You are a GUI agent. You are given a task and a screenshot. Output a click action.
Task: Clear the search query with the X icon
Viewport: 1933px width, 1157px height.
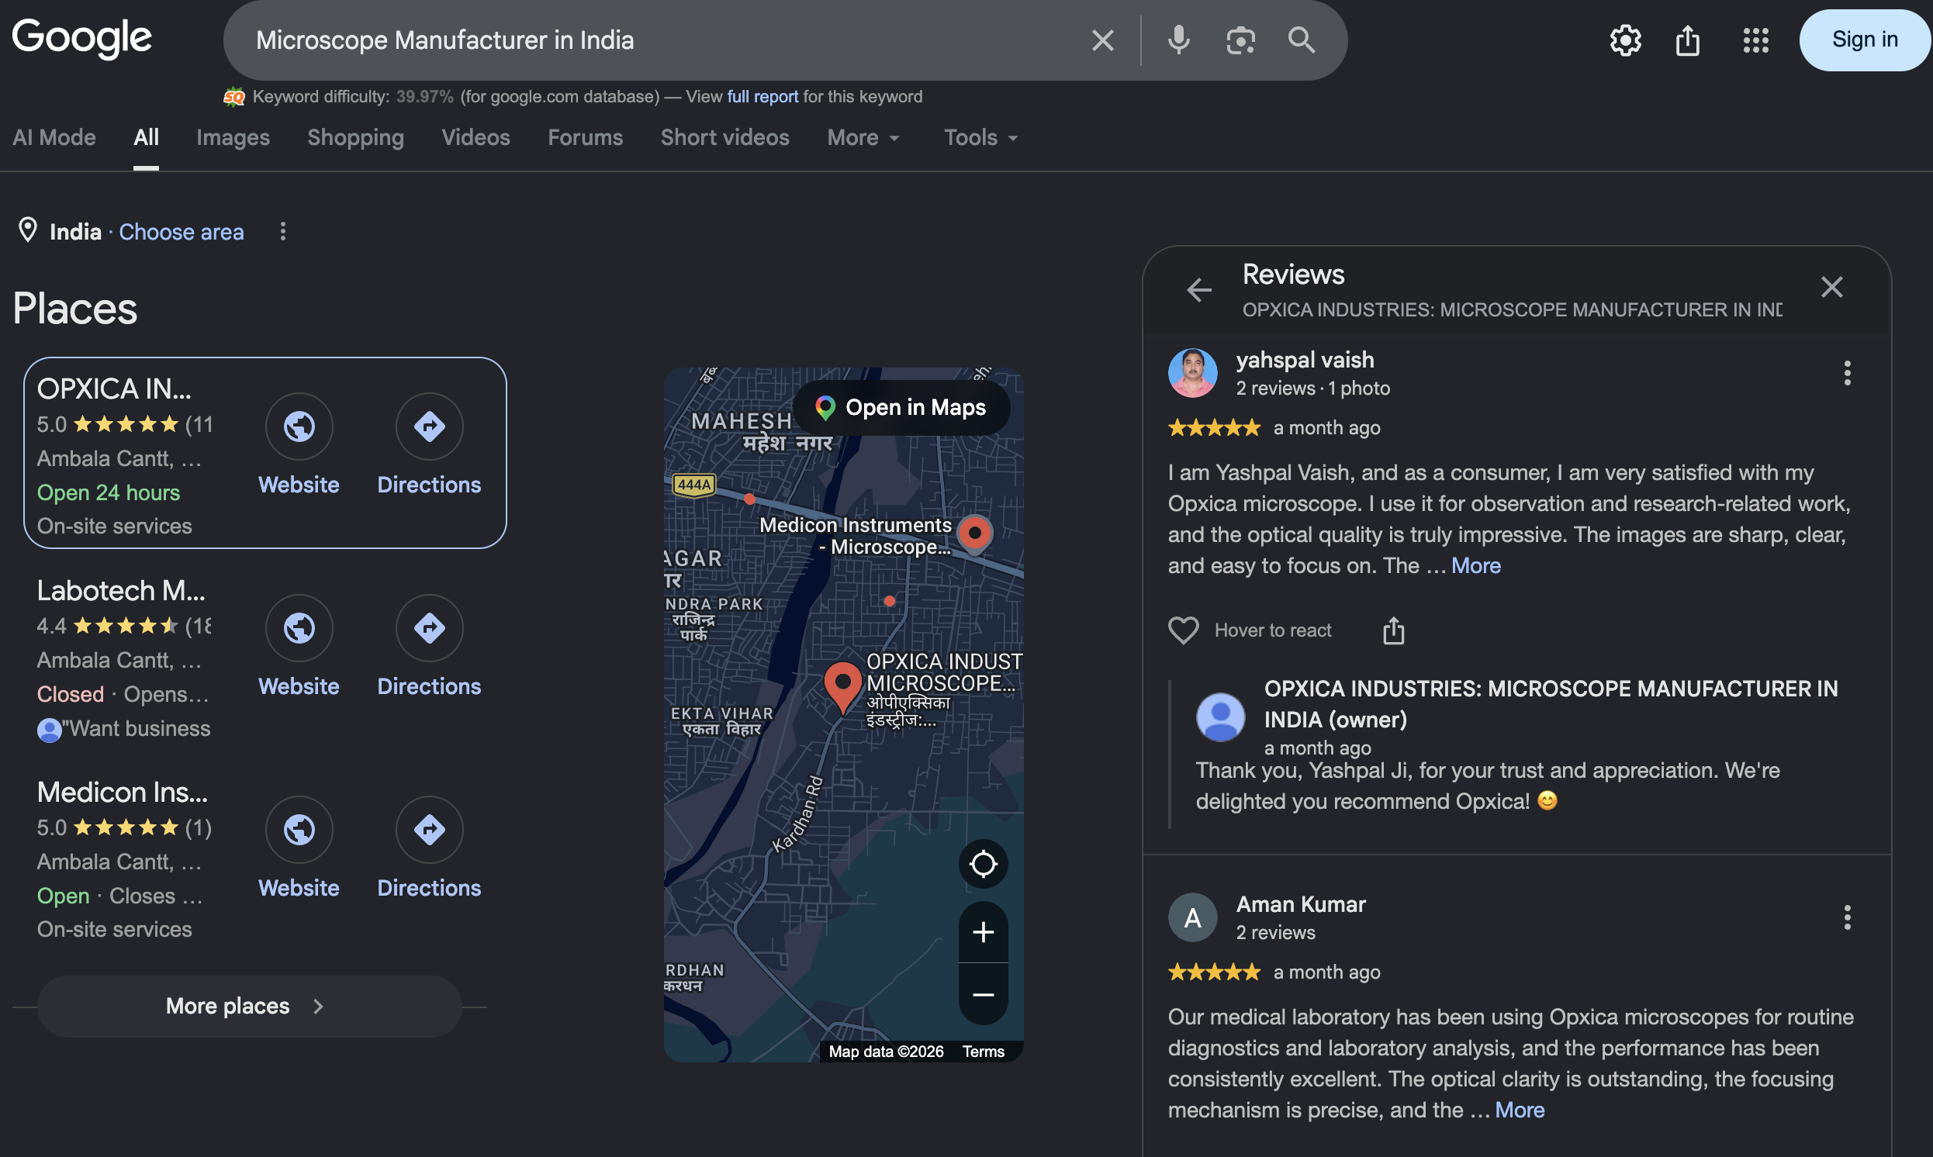pos(1102,40)
